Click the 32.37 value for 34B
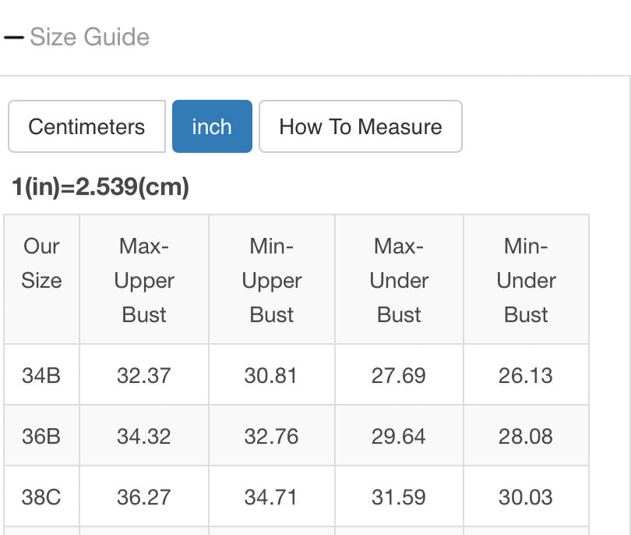This screenshot has width=631, height=535. click(144, 375)
